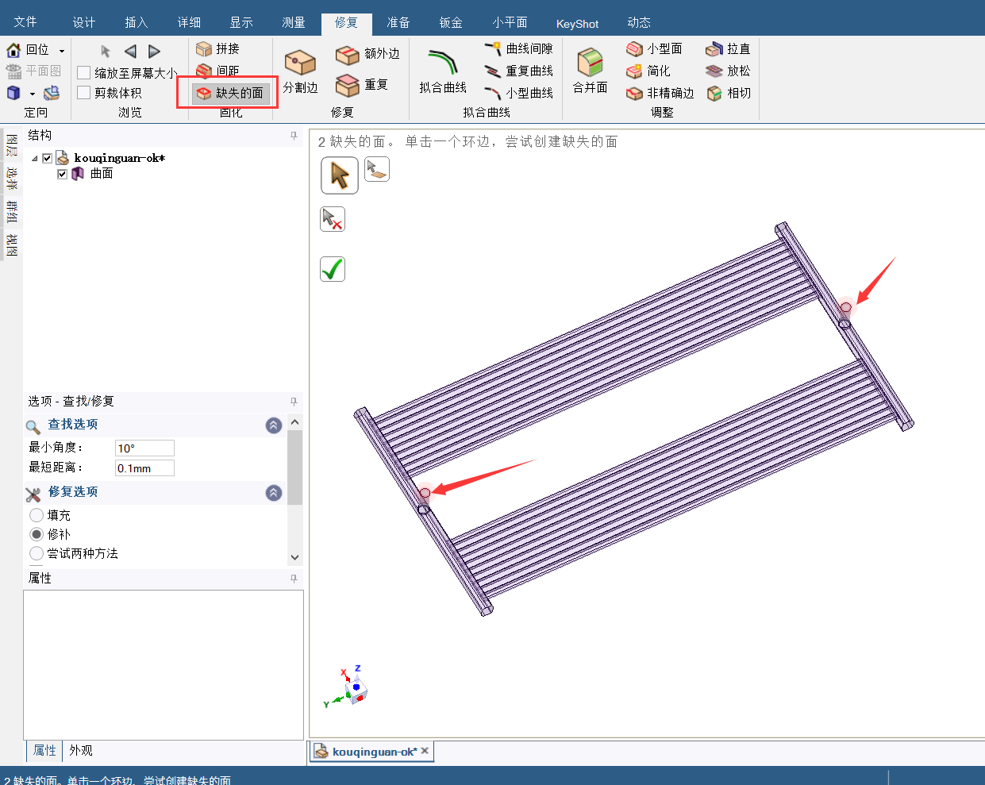The height and width of the screenshot is (785, 985).
Task: Click the options panel vertical scrollbar
Action: pos(294,468)
